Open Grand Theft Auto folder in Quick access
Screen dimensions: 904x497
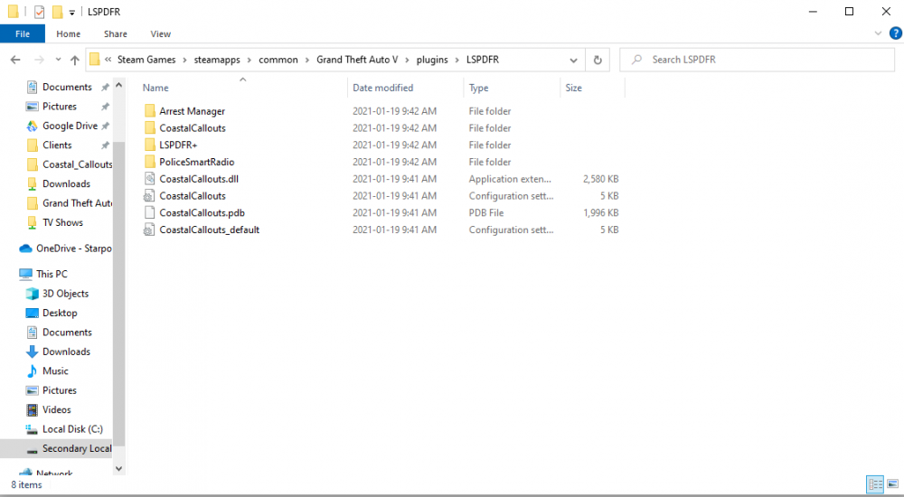click(x=70, y=203)
